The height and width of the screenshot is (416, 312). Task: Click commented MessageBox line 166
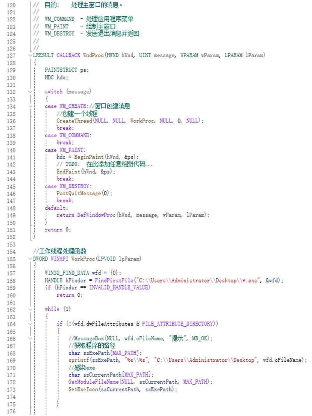(140, 338)
